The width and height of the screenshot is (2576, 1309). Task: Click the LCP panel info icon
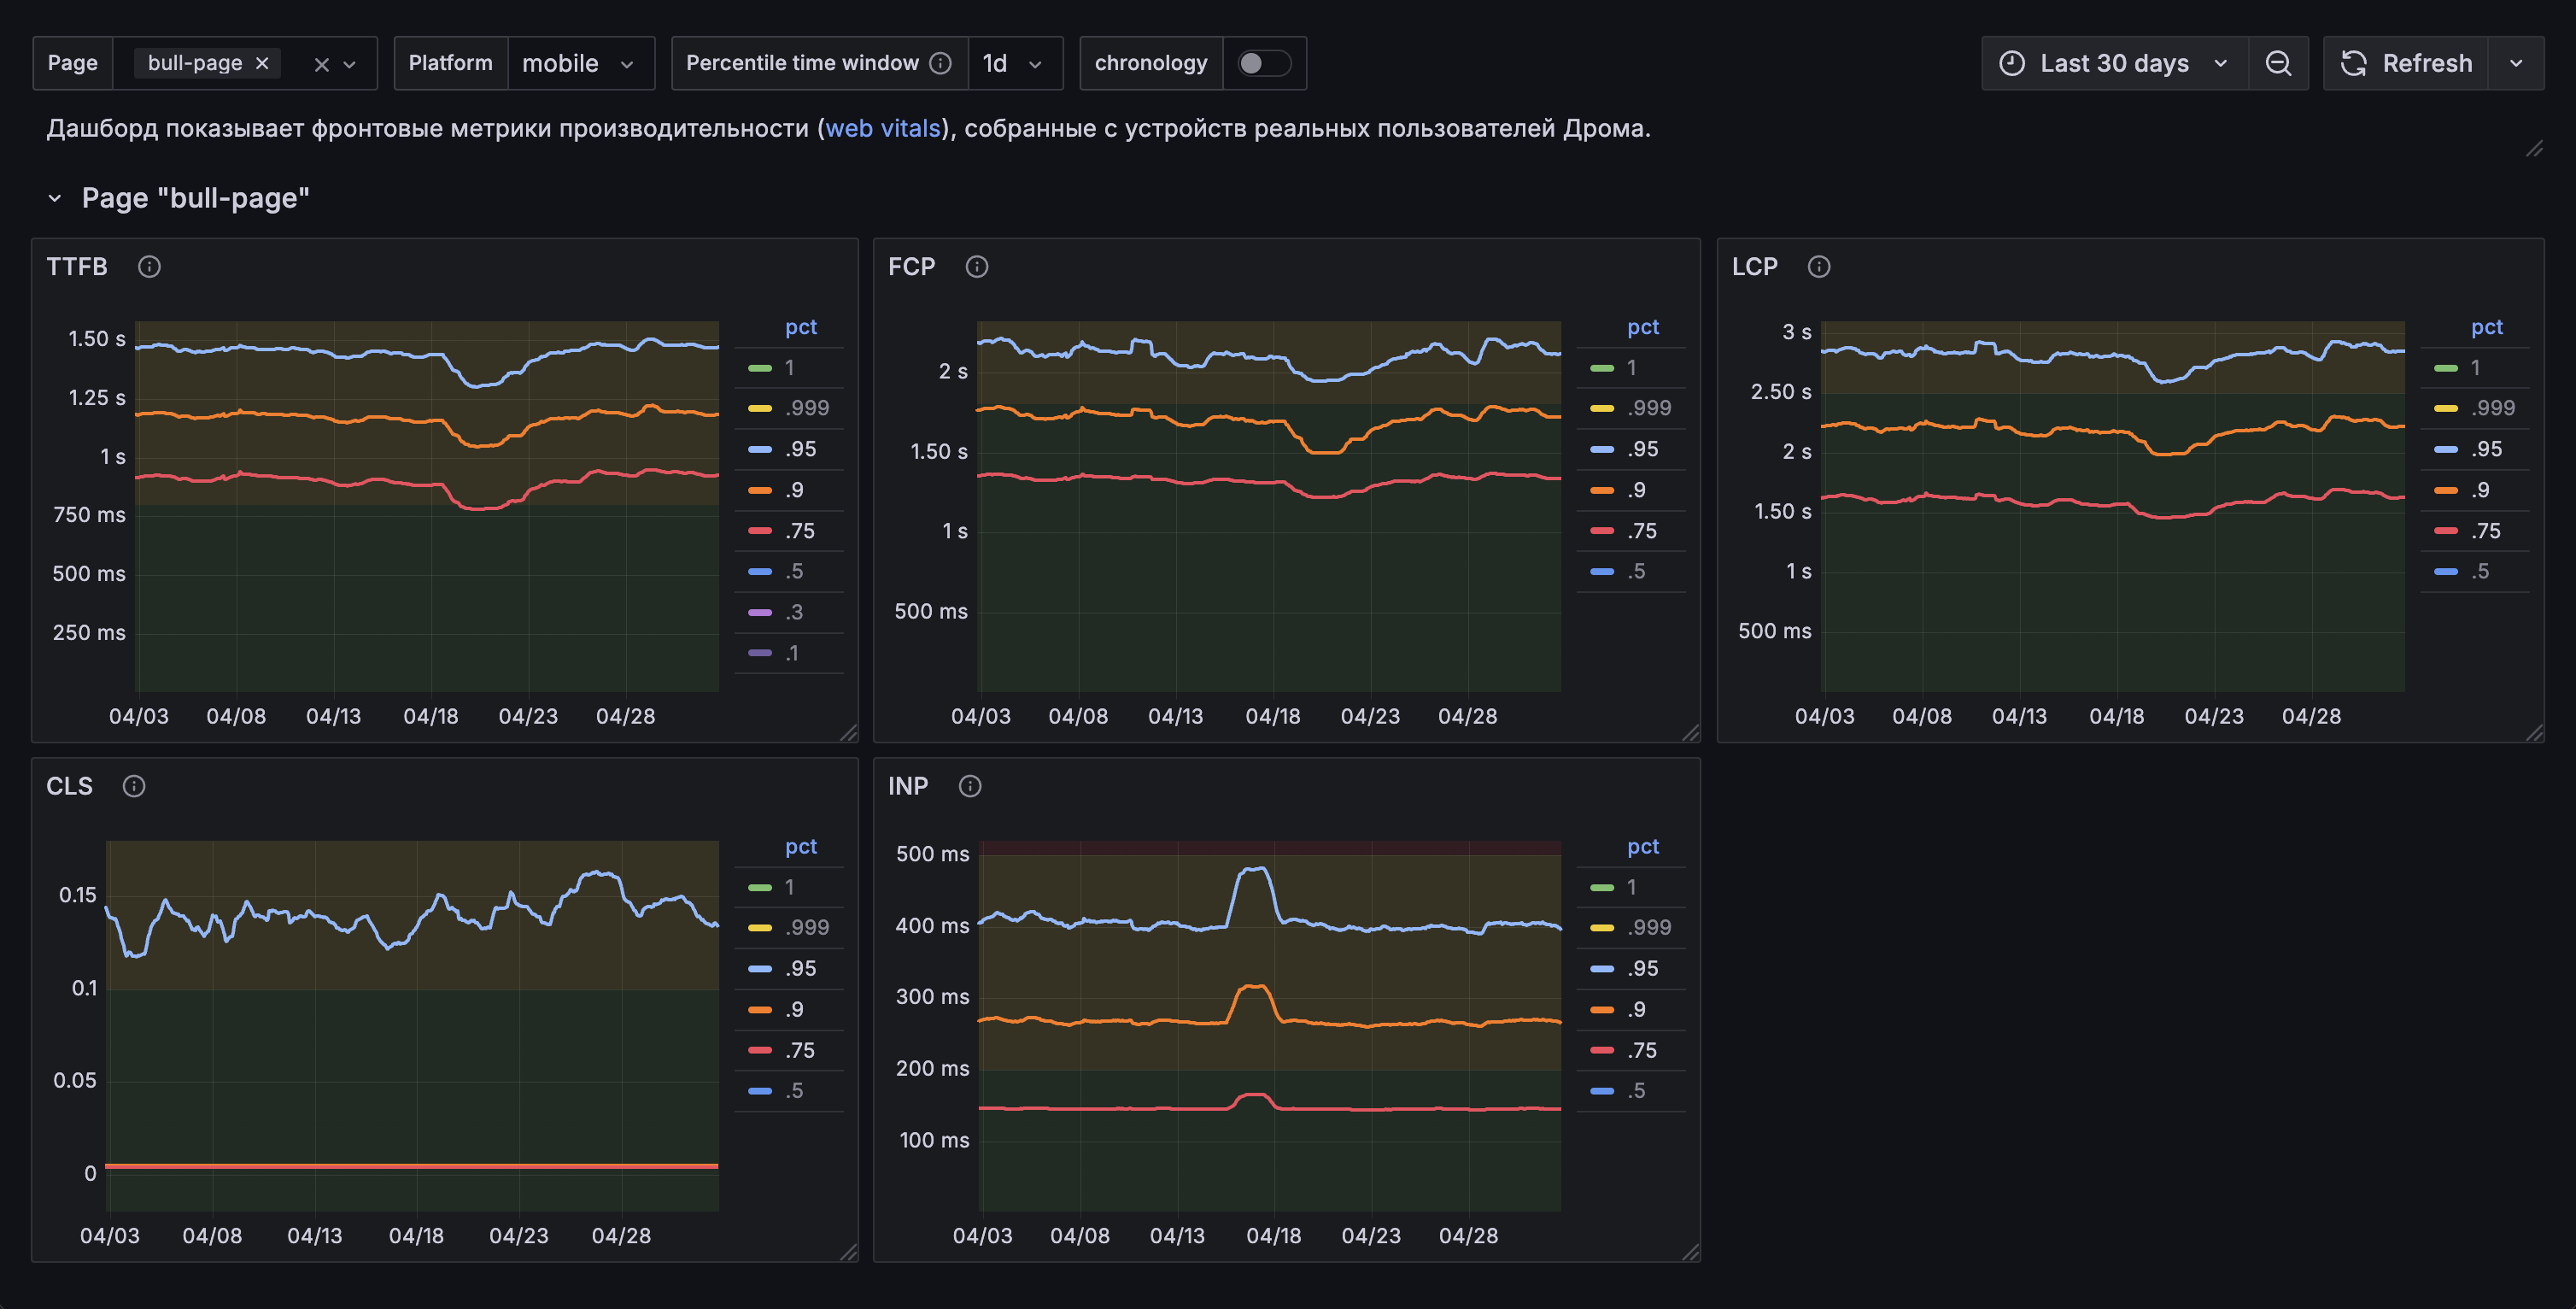coord(1819,267)
